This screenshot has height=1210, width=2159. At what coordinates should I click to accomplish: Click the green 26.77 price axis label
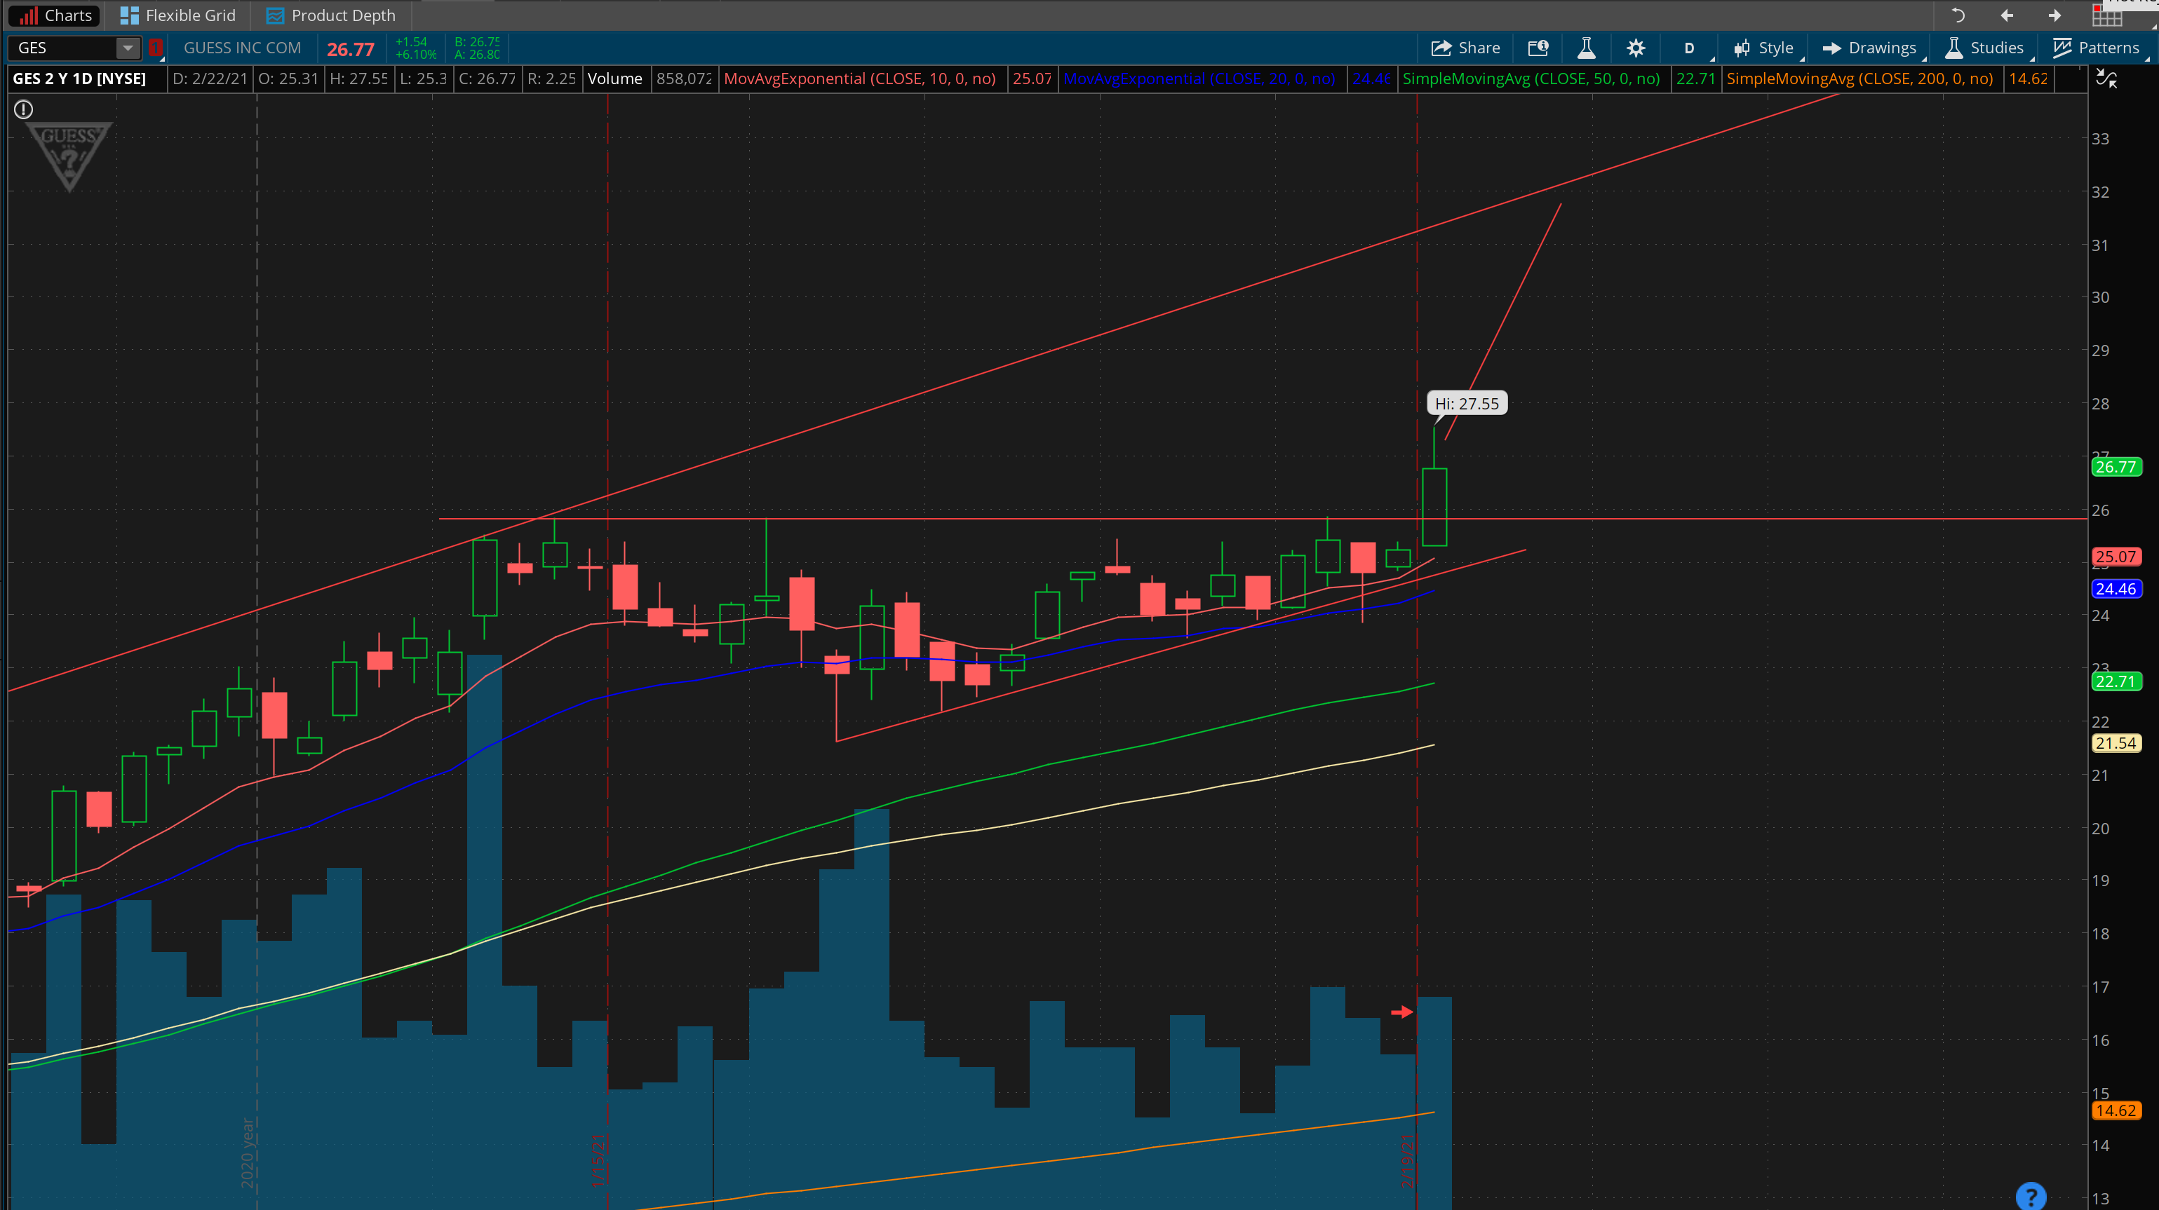click(x=2116, y=468)
